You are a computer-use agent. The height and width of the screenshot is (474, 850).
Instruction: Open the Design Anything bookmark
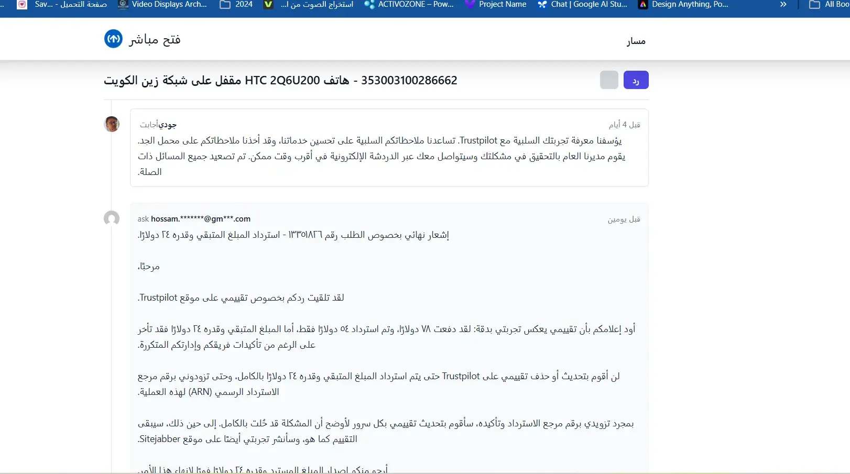pos(683,4)
